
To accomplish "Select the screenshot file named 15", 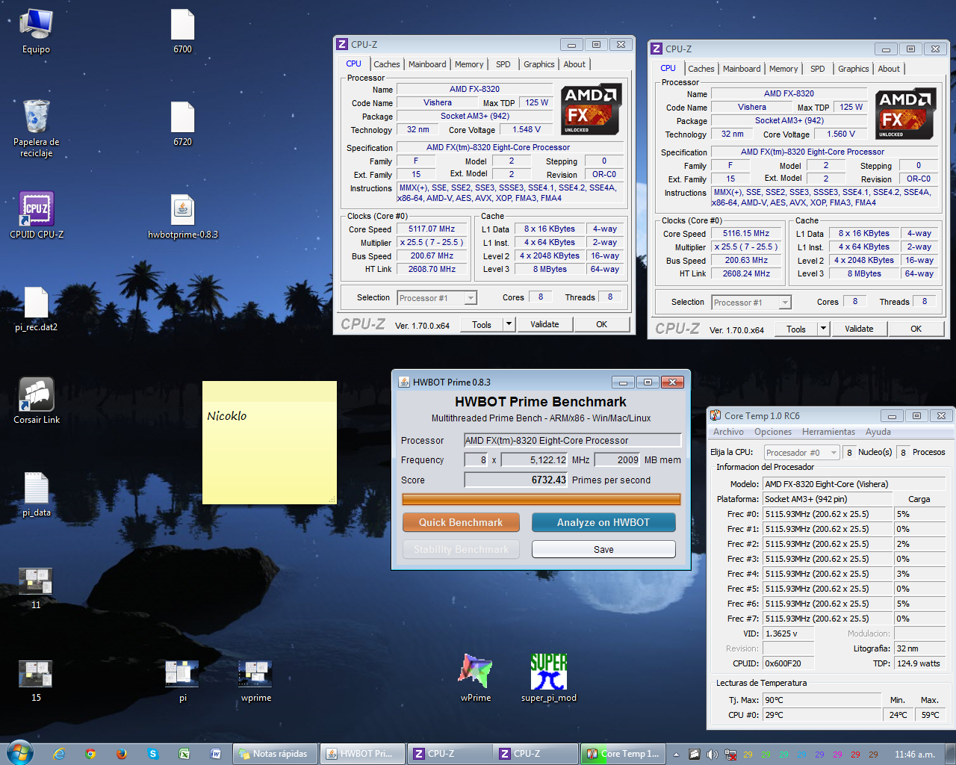I will pos(36,680).
